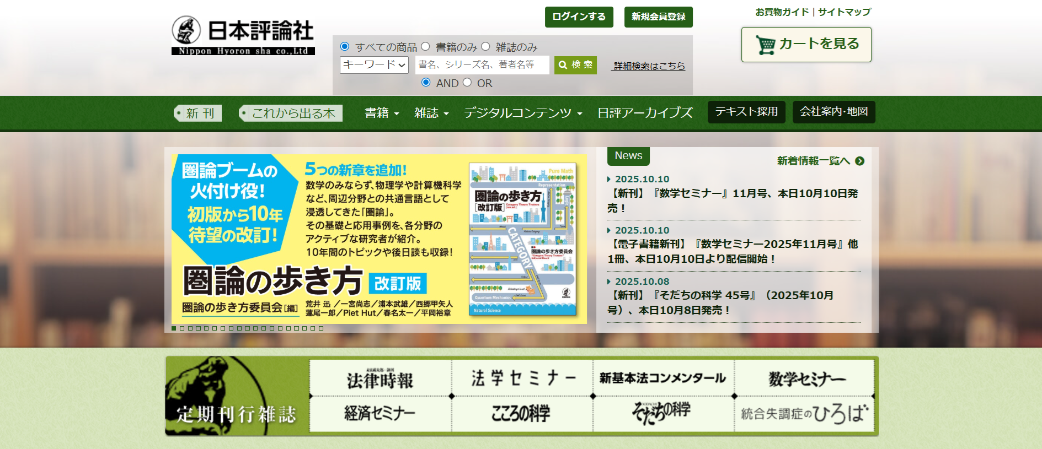Open the 新着情報一覧へ arrow link
This screenshot has height=449, width=1042.
[820, 161]
